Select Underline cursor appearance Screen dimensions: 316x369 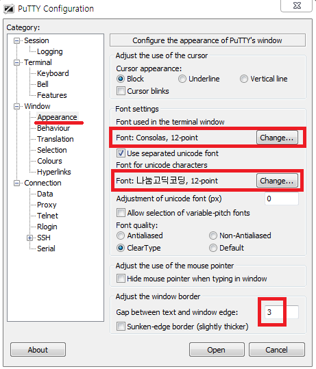point(182,79)
